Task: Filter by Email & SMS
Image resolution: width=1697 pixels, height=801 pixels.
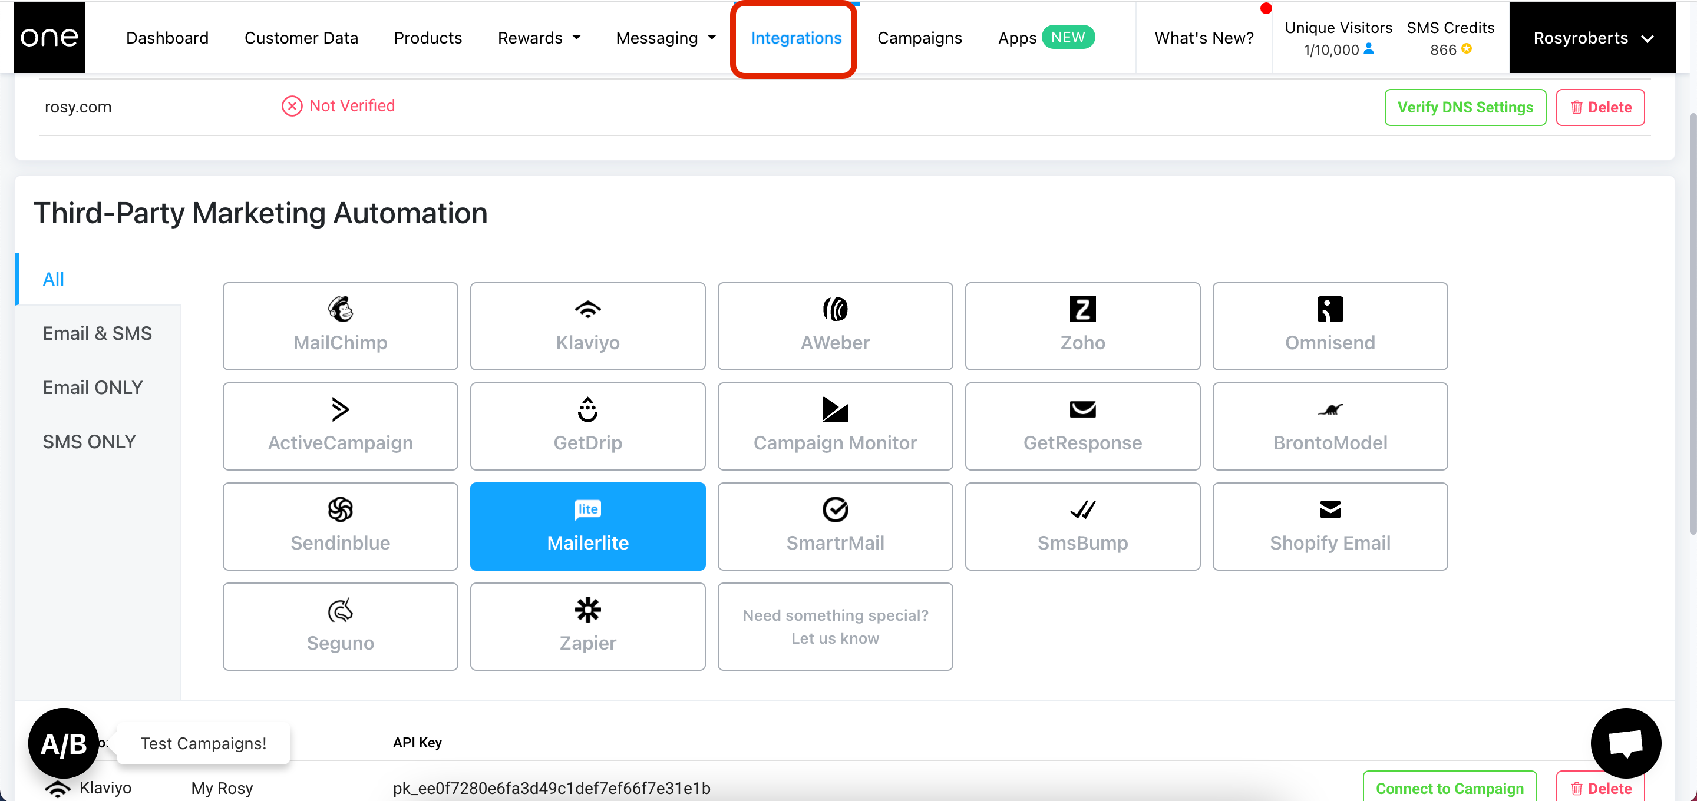Action: (98, 333)
